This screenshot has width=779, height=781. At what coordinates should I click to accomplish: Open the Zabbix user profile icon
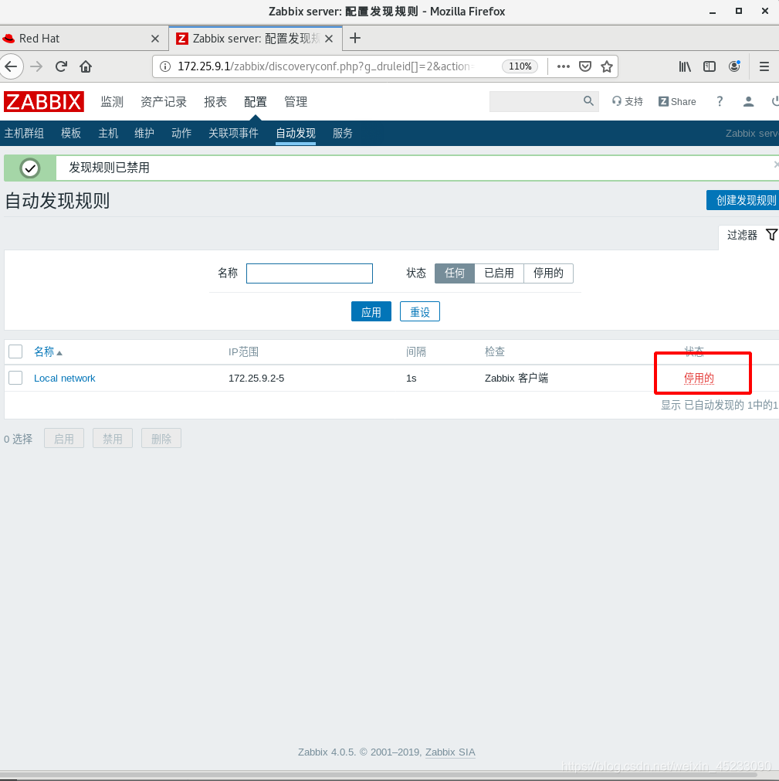click(x=748, y=102)
